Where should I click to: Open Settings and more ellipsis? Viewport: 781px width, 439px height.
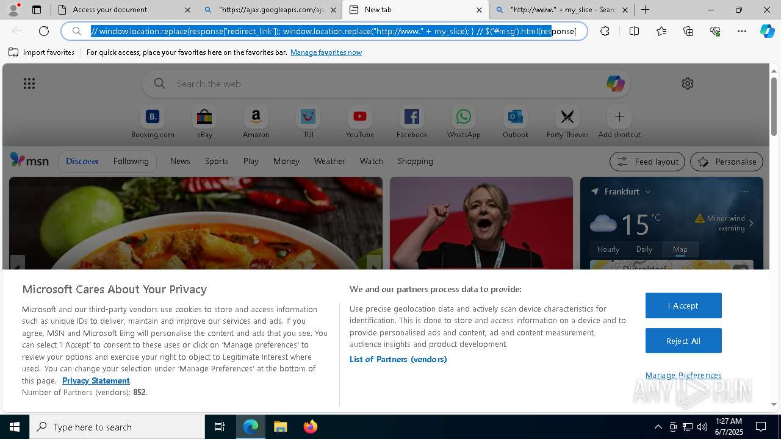coord(742,31)
